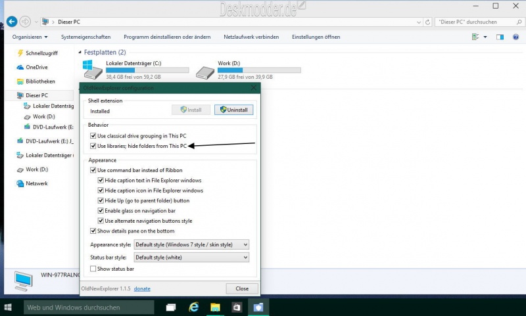
Task: Enable the Show status bar checkbox
Action: tap(93, 269)
